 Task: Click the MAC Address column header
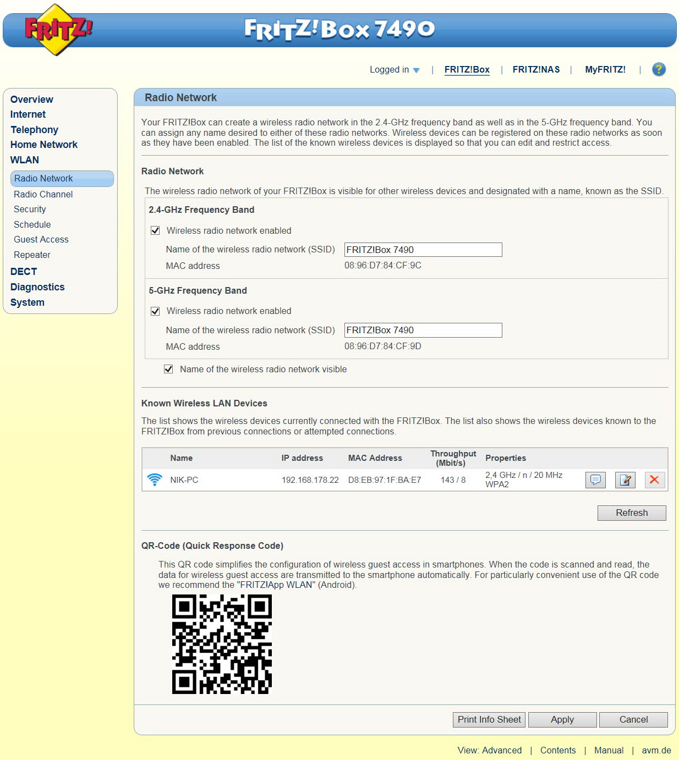375,458
